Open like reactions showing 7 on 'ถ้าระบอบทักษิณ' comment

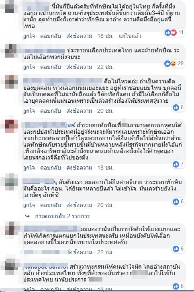pos(178,164)
